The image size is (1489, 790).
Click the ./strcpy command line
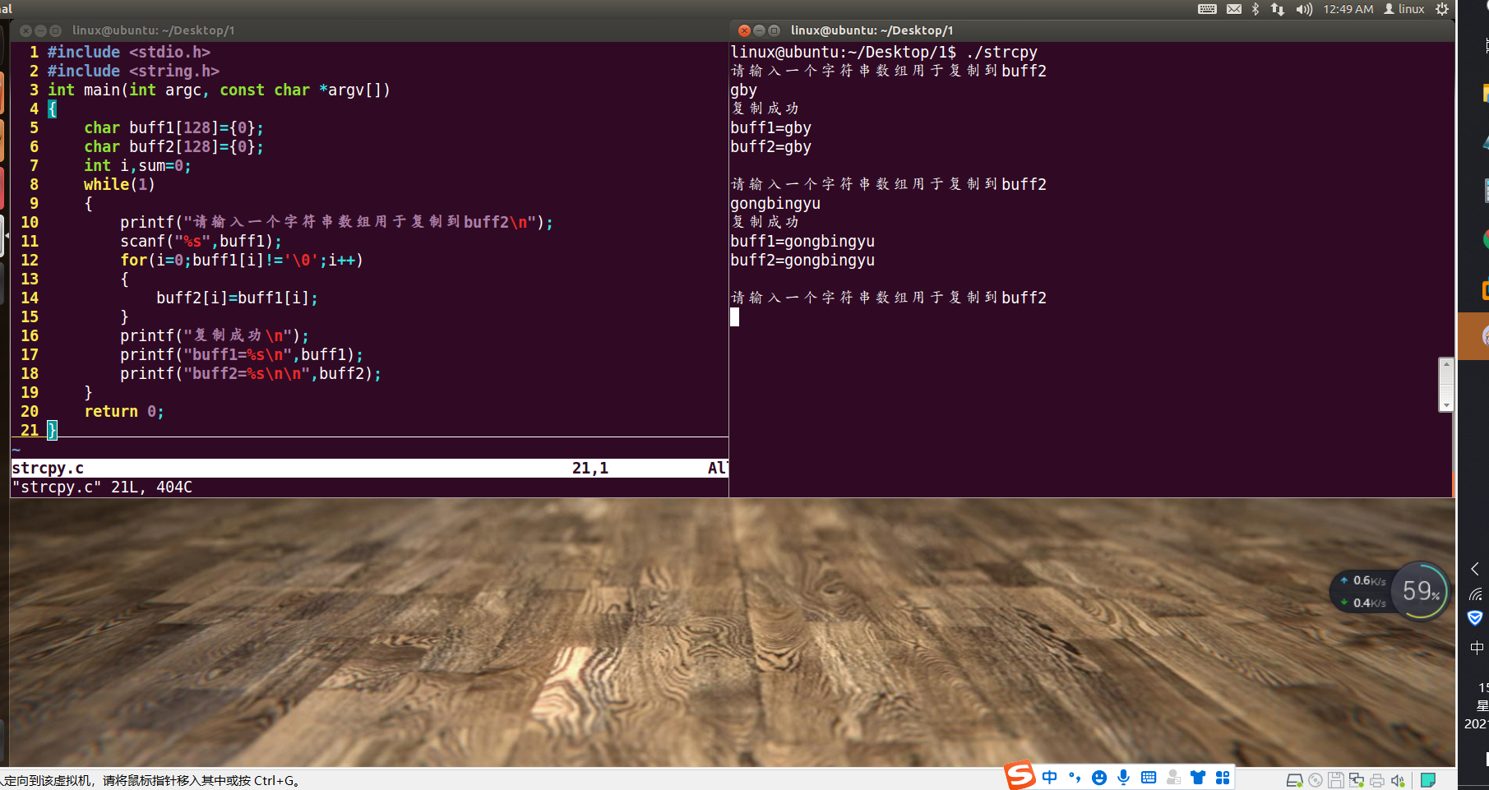click(884, 52)
